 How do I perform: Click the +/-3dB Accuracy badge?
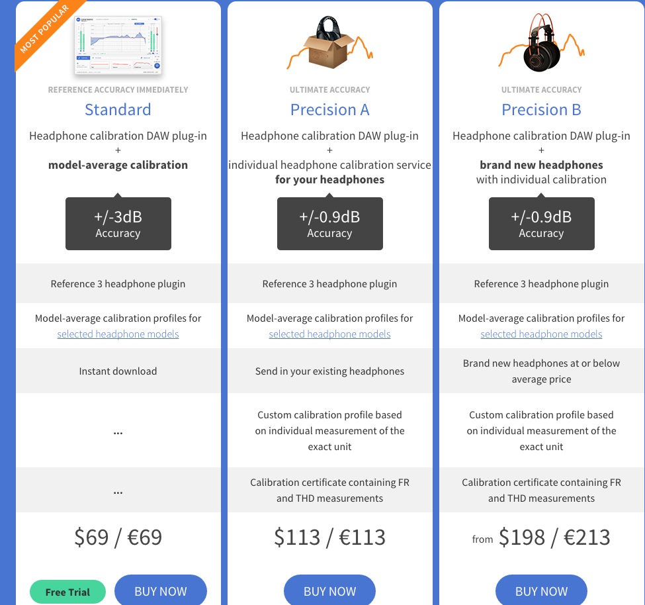click(x=118, y=224)
